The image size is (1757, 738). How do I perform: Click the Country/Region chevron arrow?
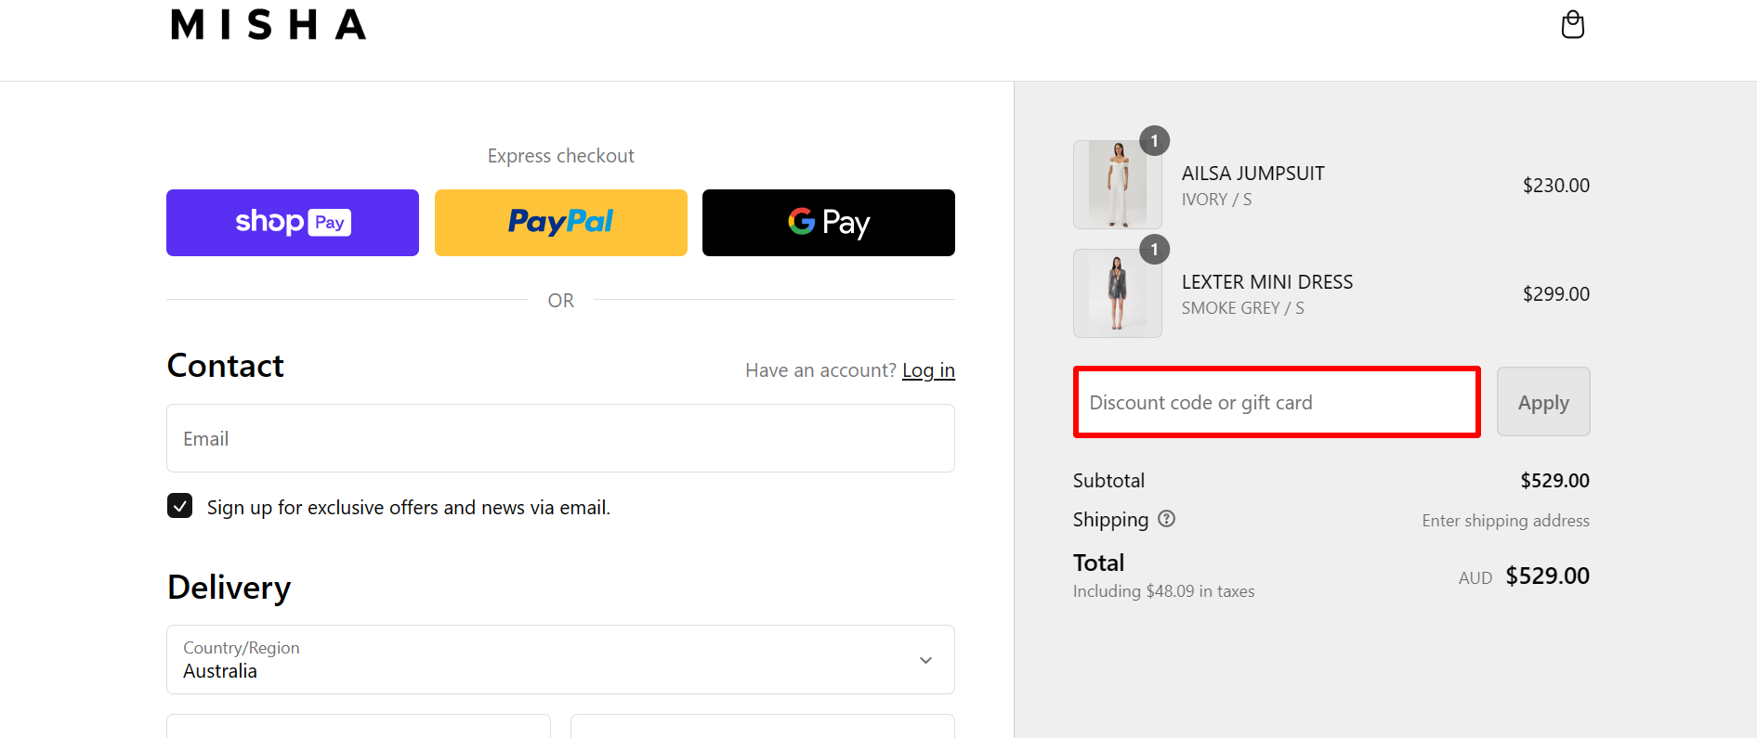tap(925, 659)
